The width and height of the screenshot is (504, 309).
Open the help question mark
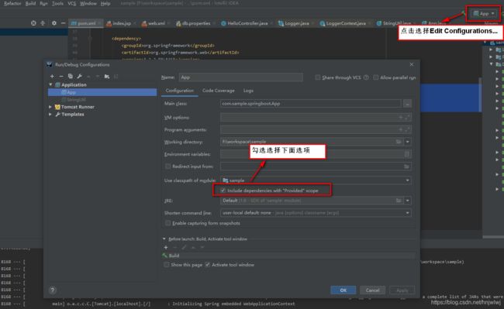point(53,290)
